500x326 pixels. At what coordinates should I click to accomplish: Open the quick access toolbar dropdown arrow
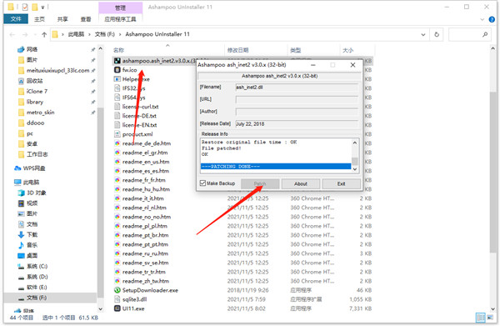click(x=42, y=7)
